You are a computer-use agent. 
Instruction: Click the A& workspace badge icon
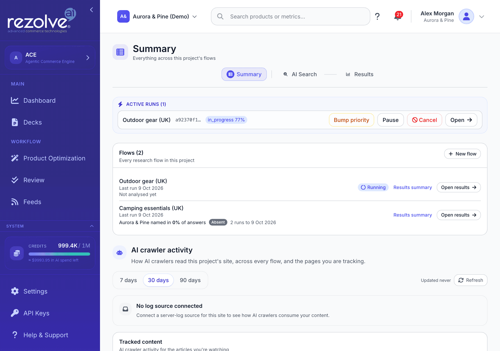[123, 16]
